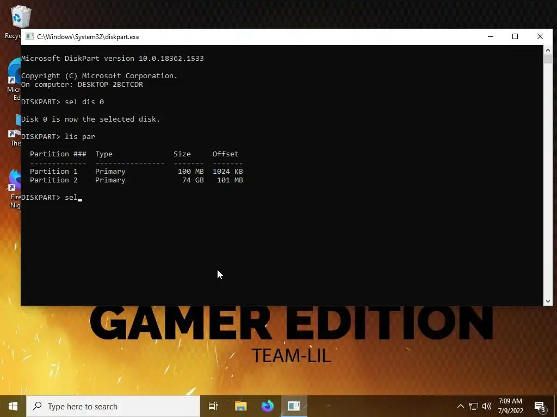Click the current 'sel' command being typed
The image size is (557, 417).
click(71, 198)
